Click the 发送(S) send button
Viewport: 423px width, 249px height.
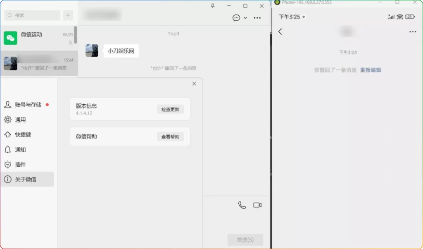coord(245,239)
